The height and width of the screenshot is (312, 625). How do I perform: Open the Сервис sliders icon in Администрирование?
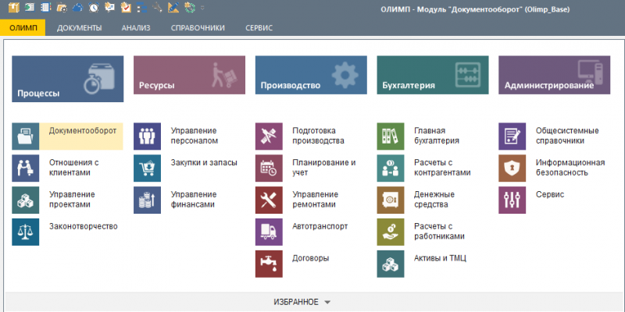[512, 200]
